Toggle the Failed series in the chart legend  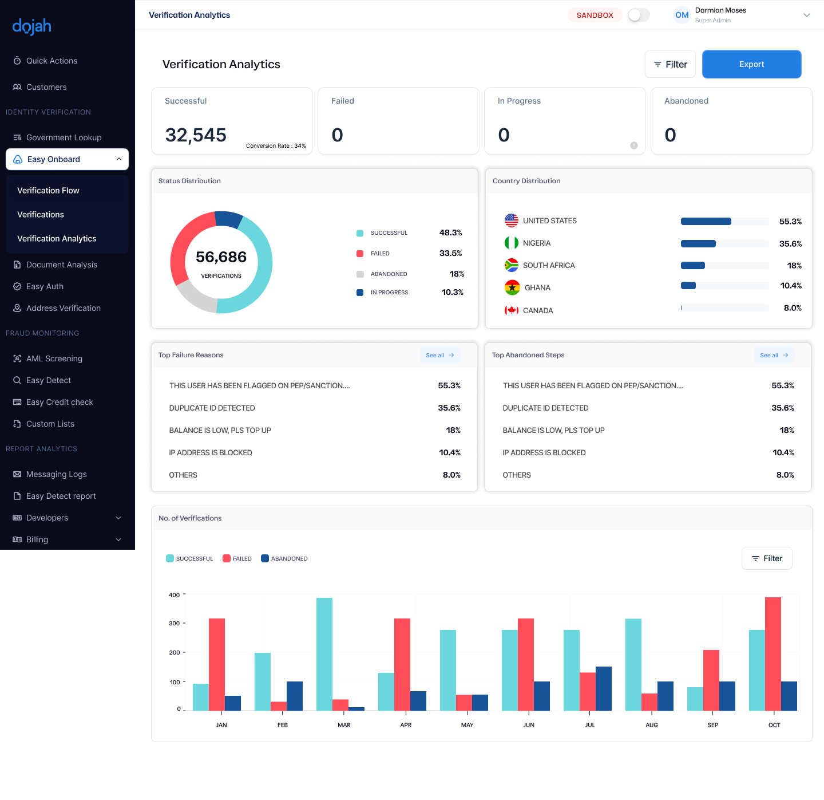pos(237,558)
